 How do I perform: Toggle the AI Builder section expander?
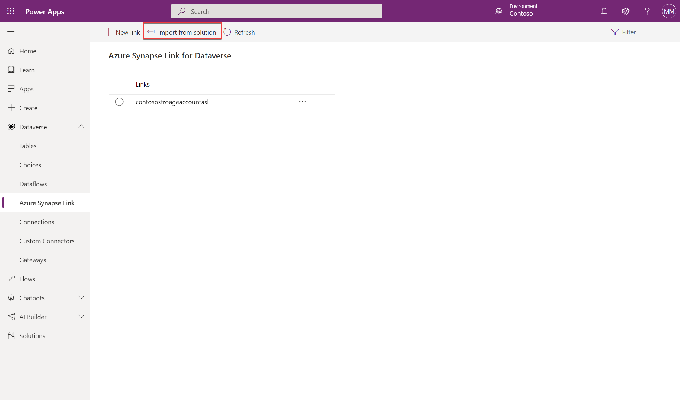[81, 316]
